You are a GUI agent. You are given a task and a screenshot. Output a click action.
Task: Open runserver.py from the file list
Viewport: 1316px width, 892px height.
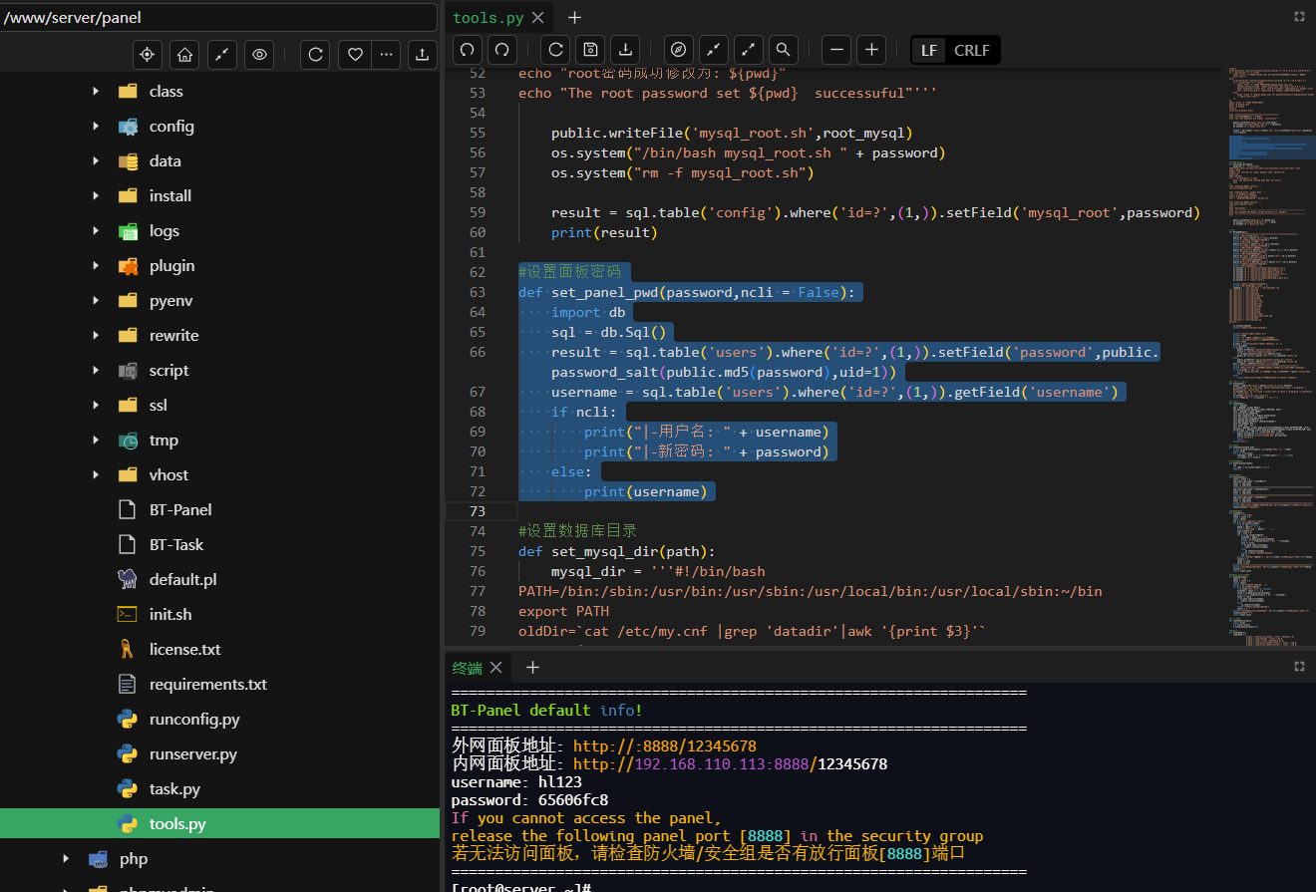(x=193, y=754)
